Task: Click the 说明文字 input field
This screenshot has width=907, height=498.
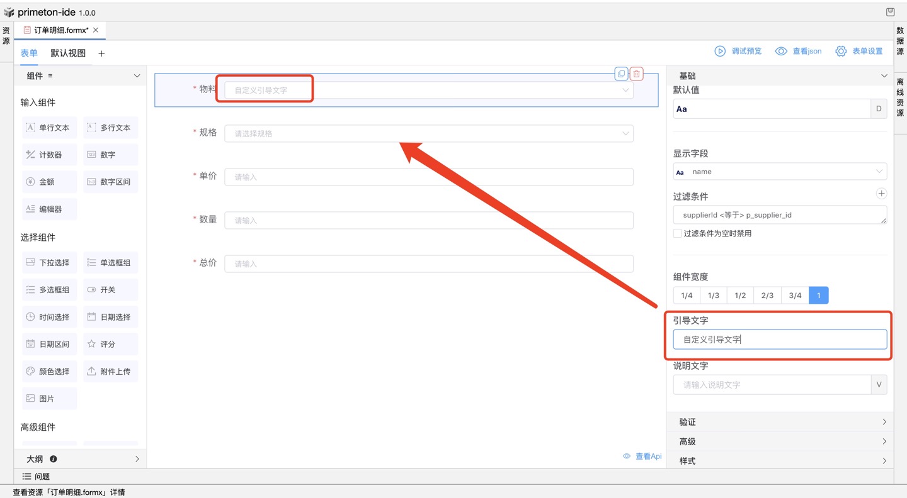Action: click(x=772, y=385)
